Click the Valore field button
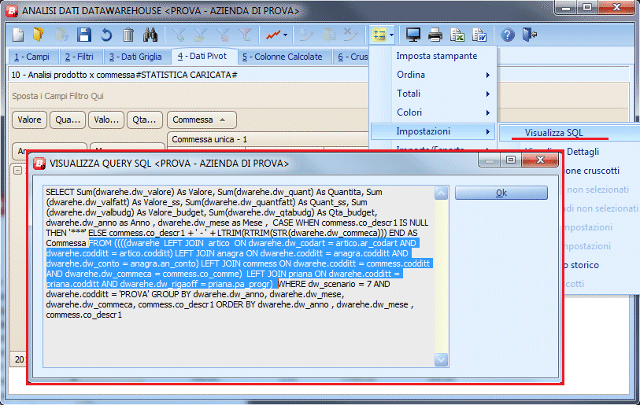Viewport: 640px width, 405px height. (x=29, y=120)
